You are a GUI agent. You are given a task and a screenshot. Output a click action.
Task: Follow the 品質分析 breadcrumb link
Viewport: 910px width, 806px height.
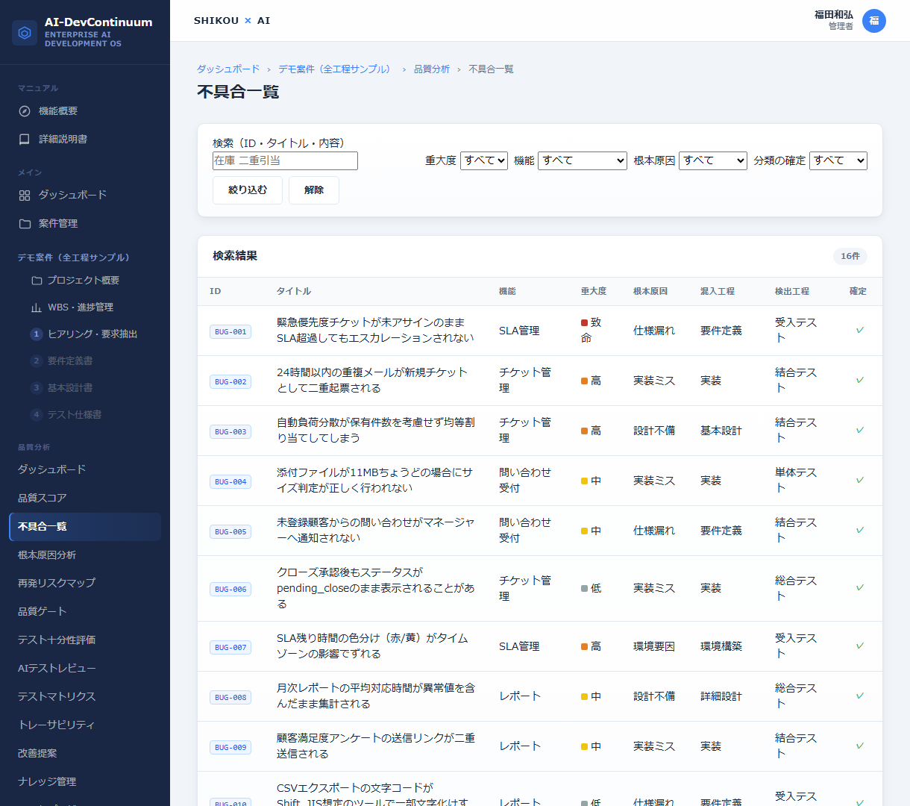point(432,69)
